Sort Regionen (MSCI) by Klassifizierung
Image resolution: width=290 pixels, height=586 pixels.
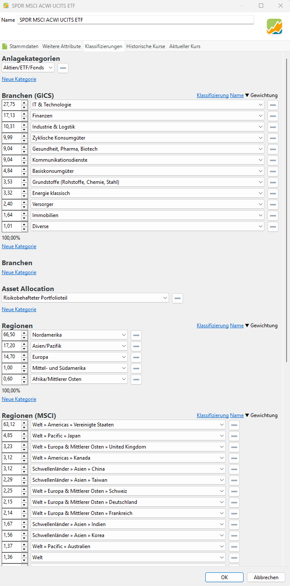(x=212, y=415)
